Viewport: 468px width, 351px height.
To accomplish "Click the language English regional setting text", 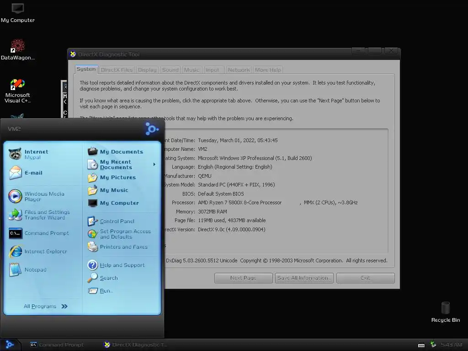I will (235, 167).
